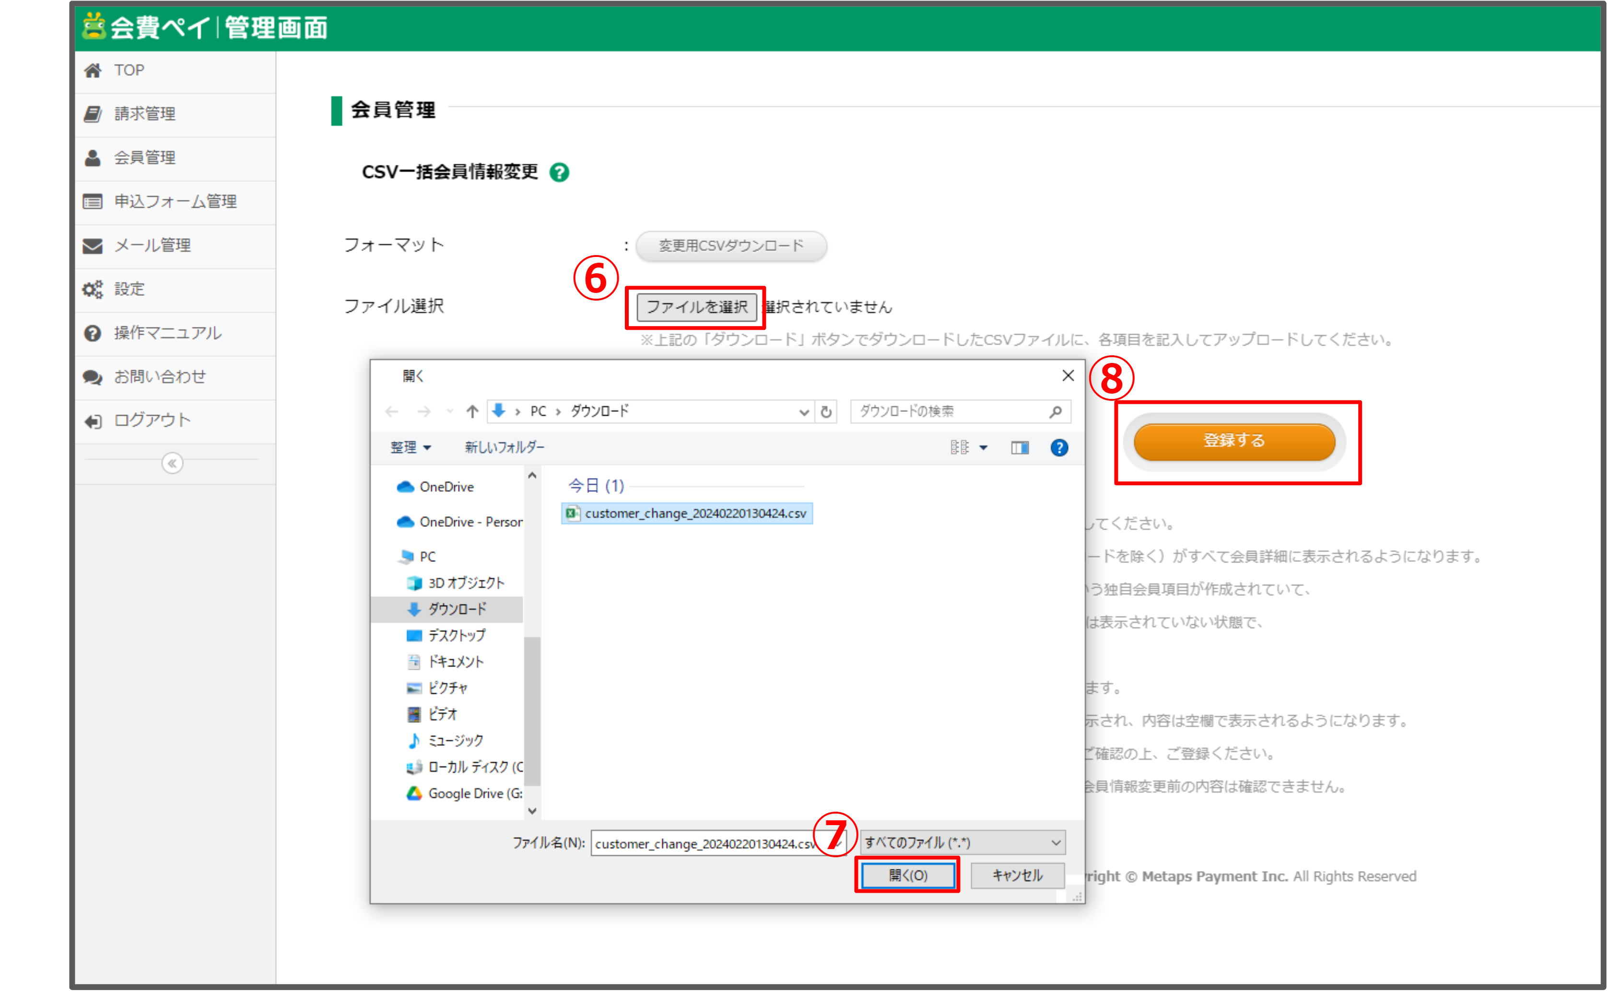This screenshot has height=991, width=1608.
Task: Click the refresh icon in the file dialog
Action: (x=826, y=412)
